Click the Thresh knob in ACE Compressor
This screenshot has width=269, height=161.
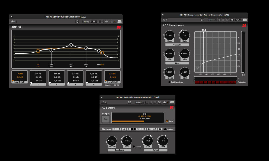pos(169,72)
